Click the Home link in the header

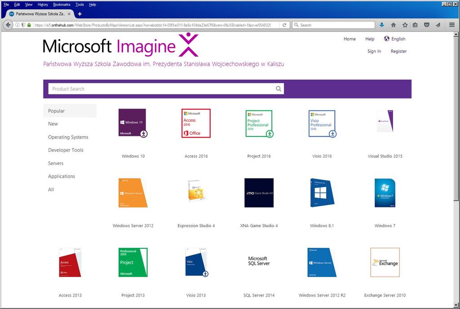349,39
